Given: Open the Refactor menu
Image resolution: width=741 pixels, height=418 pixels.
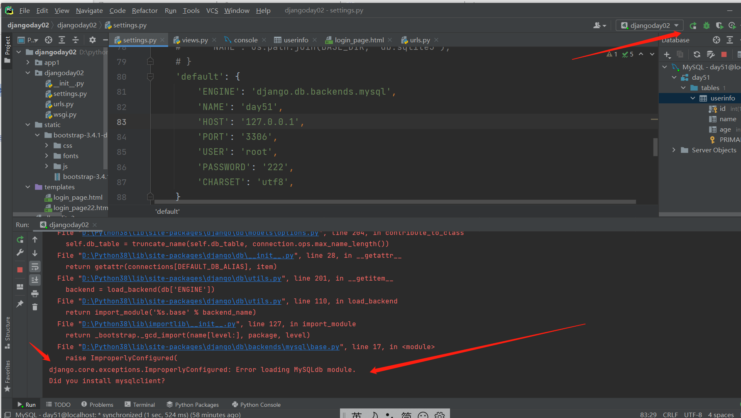Looking at the screenshot, I should (x=144, y=11).
